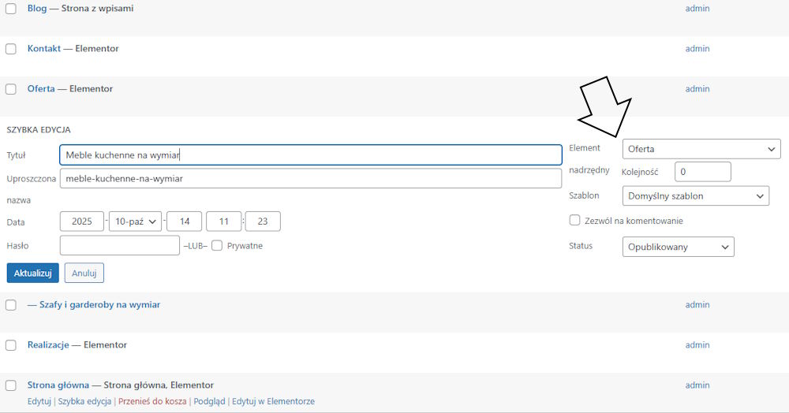Tick the checkbox for Realizacje page
Screen dimensions: 789x413
[x=11, y=345]
